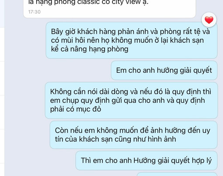This screenshot has width=223, height=176.
Task: Select the 'Em cho anh hướng giải quyết' message
Action: coord(164,71)
